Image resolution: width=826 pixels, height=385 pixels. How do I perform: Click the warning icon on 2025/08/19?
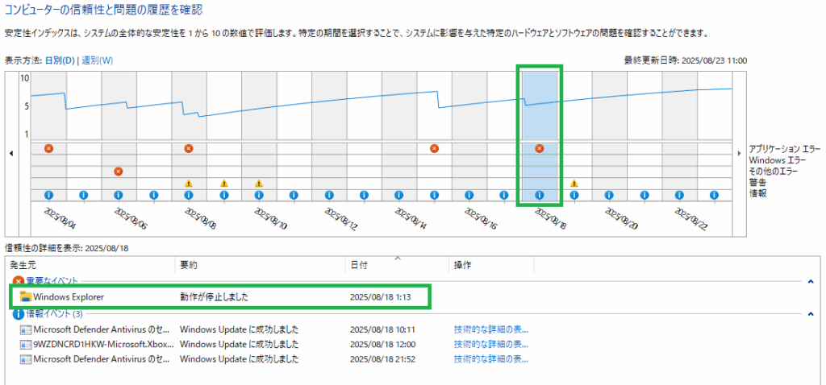pyautogui.click(x=574, y=183)
